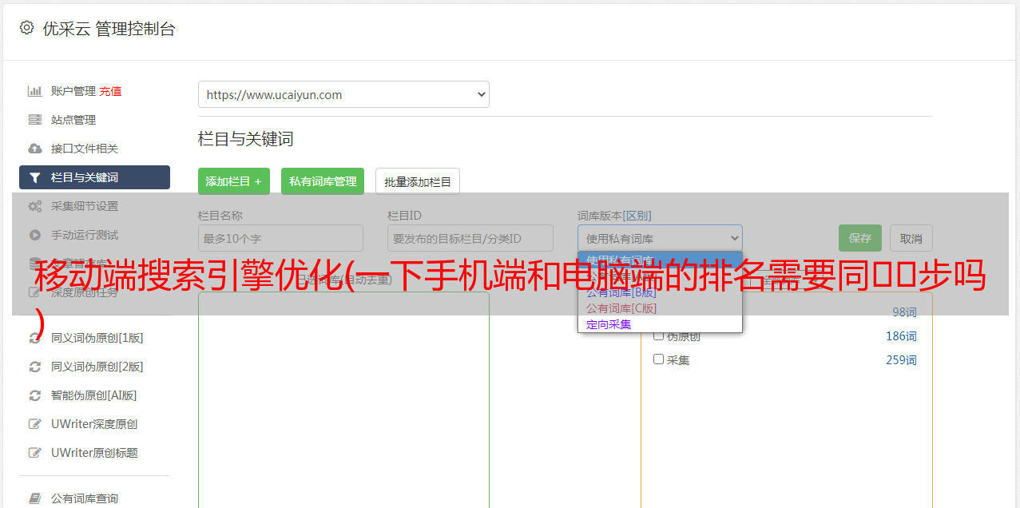Open the 词库版本[区别] select box
The height and width of the screenshot is (508, 1020).
[x=660, y=238]
